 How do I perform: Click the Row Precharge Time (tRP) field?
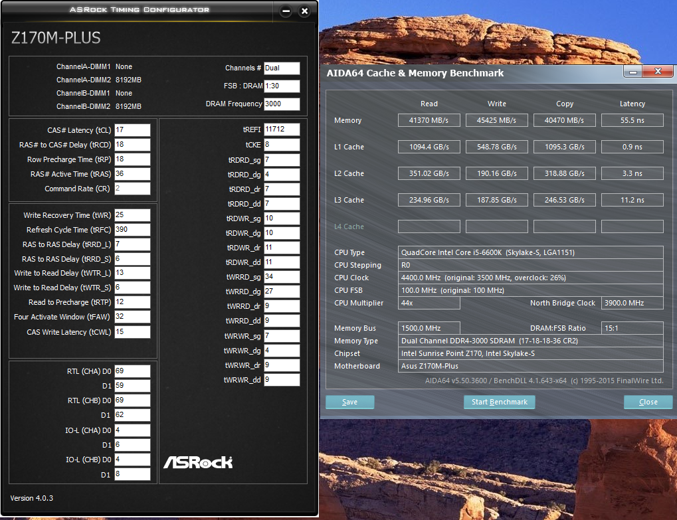pos(133,159)
